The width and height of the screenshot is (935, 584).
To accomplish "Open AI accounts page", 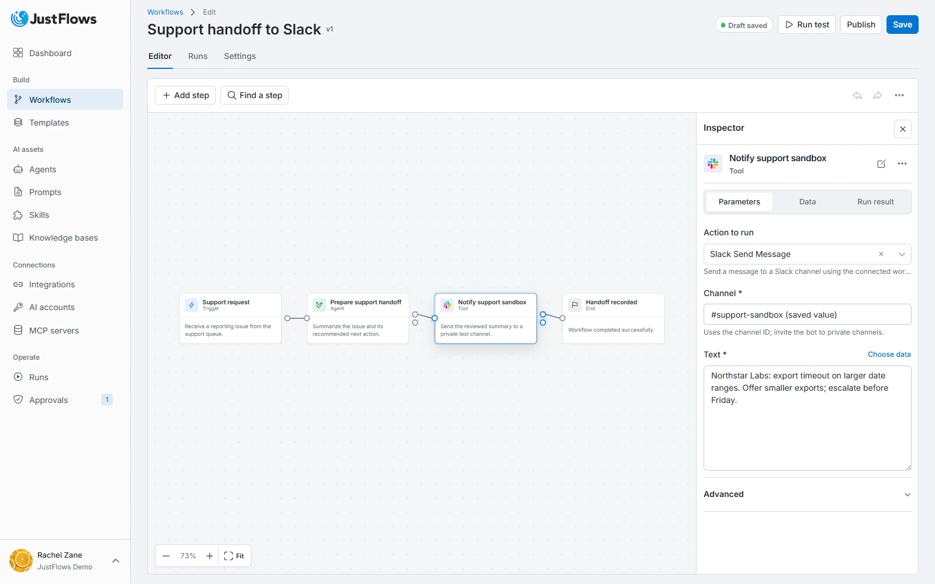I will click(x=65, y=307).
